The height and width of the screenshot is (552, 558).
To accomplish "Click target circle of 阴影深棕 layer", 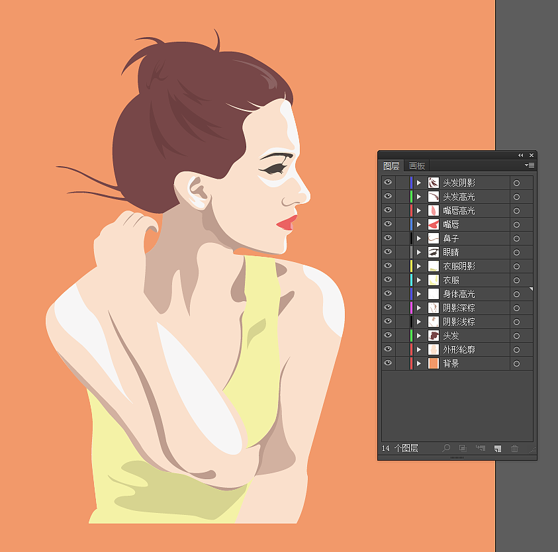I will [517, 308].
